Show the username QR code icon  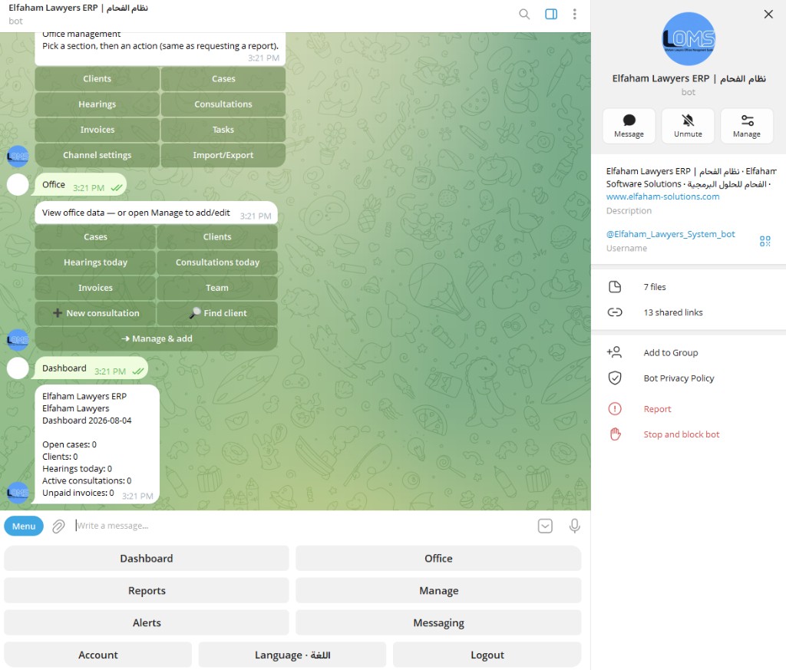click(x=765, y=241)
